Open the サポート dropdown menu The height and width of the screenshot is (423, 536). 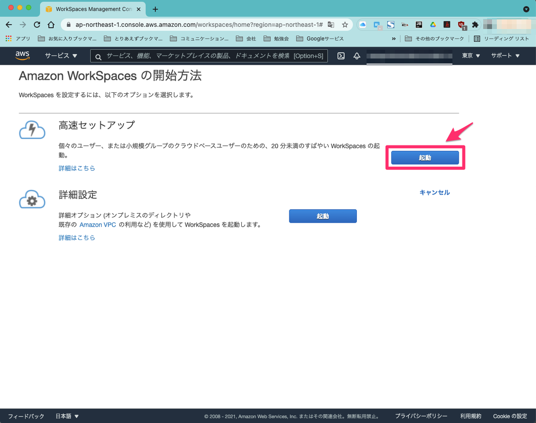505,56
